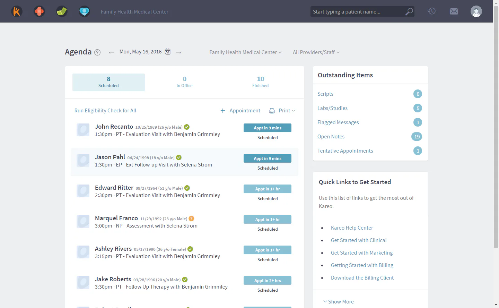This screenshot has height=308, width=499.
Task: Go to the next day with right arrow
Action: click(x=178, y=52)
